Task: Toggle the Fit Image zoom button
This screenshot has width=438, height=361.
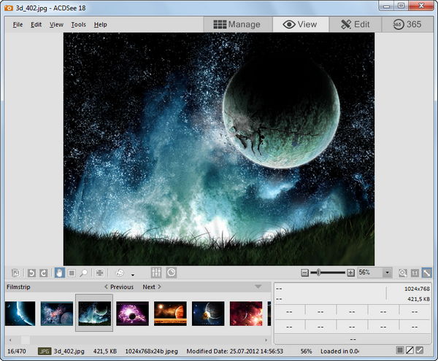Action: tap(427, 273)
